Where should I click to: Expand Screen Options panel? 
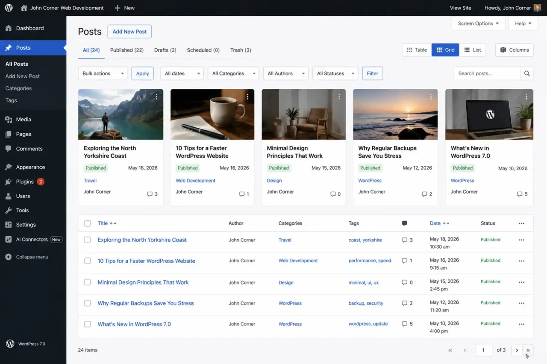click(x=478, y=23)
